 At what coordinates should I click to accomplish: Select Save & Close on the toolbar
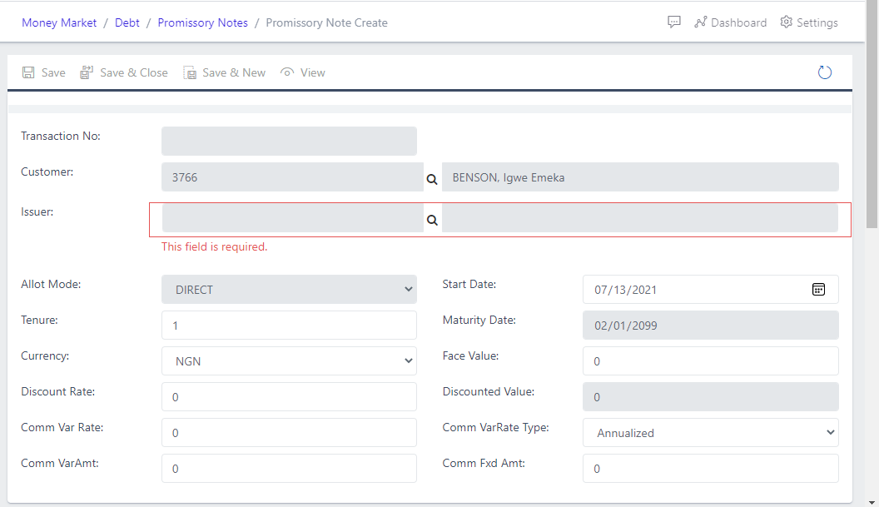123,72
